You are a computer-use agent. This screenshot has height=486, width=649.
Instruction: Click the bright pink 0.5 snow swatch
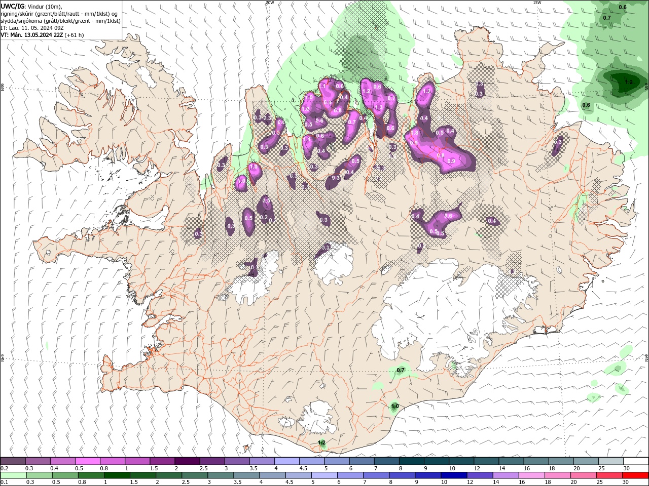87,461
